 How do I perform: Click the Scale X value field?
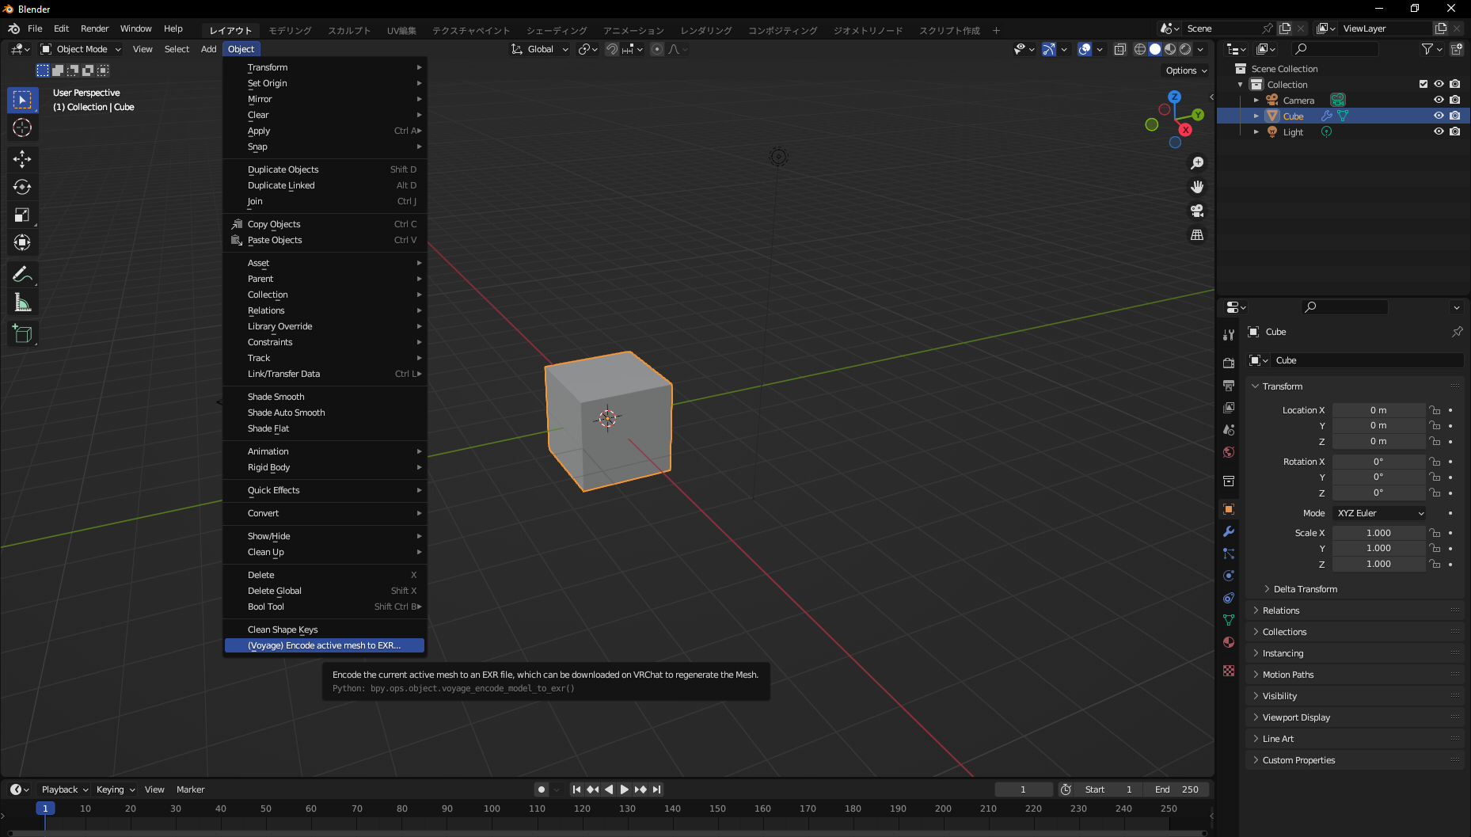pos(1378,533)
